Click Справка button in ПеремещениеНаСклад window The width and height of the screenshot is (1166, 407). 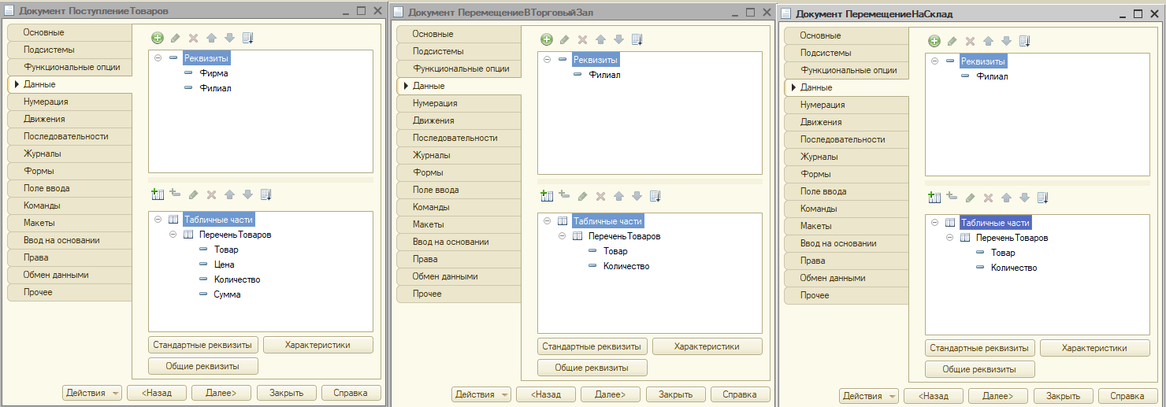pyautogui.click(x=1127, y=396)
